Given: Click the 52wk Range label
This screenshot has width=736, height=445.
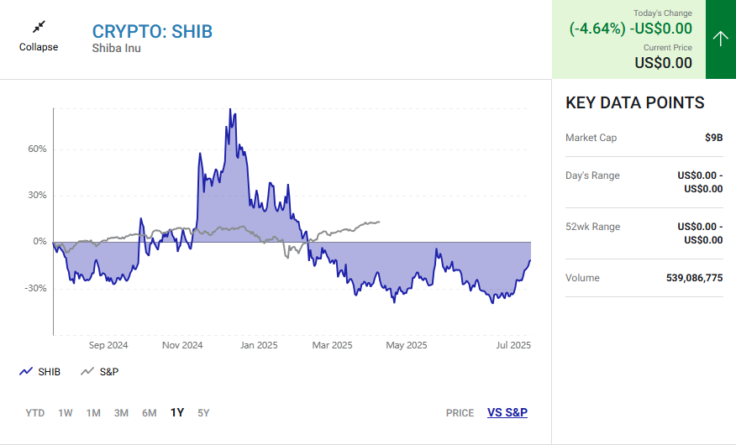Looking at the screenshot, I should point(593,227).
